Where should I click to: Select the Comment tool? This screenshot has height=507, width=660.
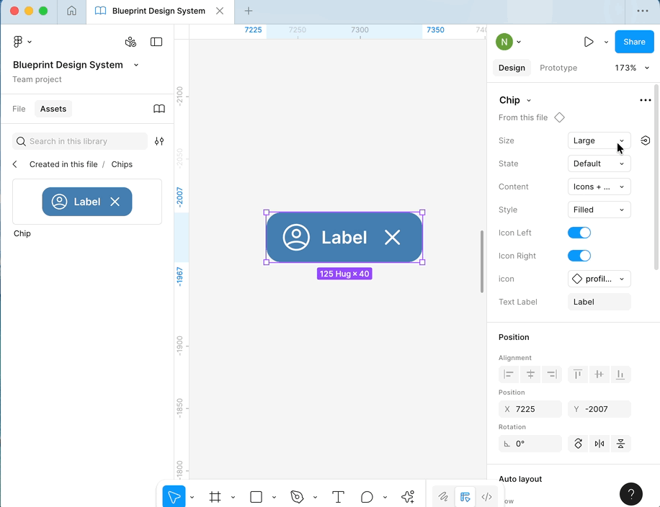point(367,497)
